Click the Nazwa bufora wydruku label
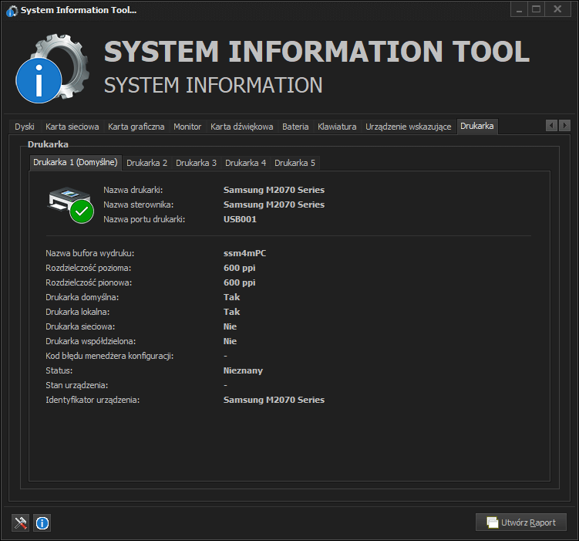The width and height of the screenshot is (579, 541). point(89,253)
